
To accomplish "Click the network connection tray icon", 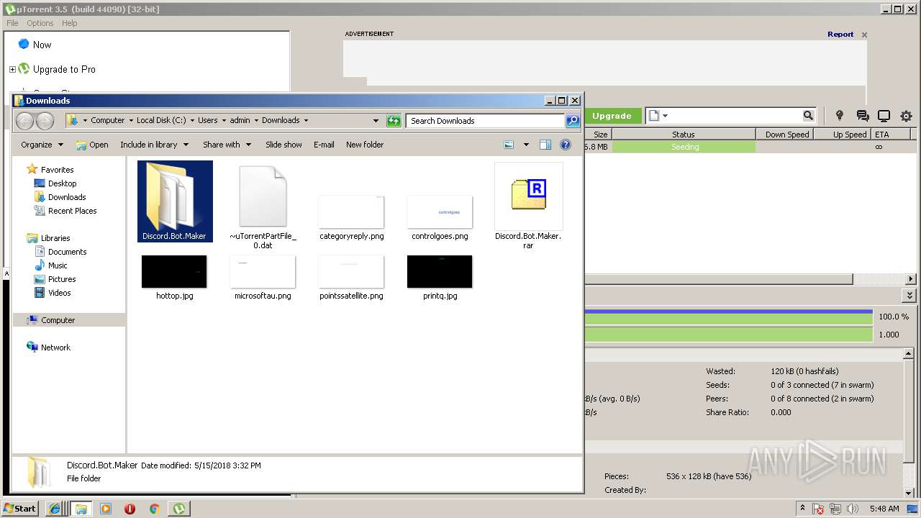I will (836, 509).
